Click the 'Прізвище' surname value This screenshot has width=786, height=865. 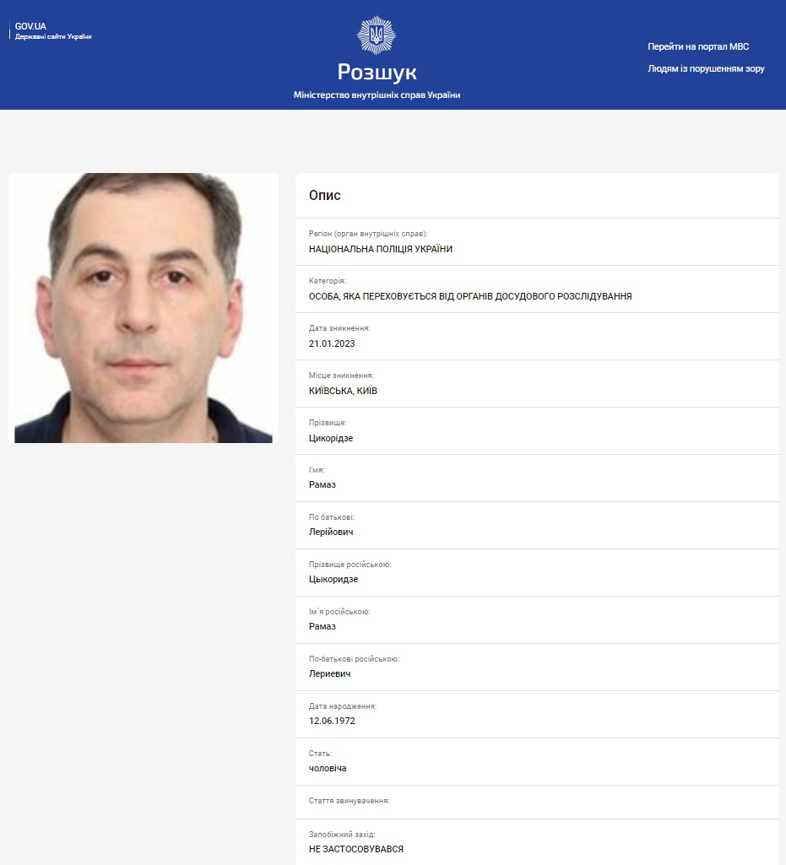pyautogui.click(x=331, y=438)
